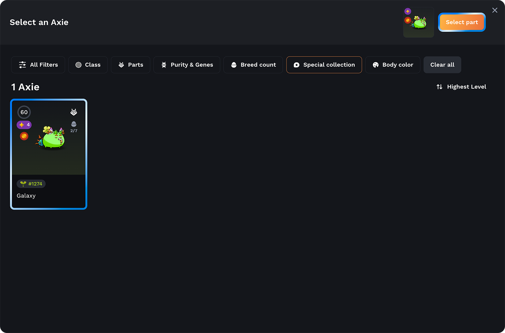Click the Select part button
This screenshot has height=333, width=505.
click(x=462, y=22)
